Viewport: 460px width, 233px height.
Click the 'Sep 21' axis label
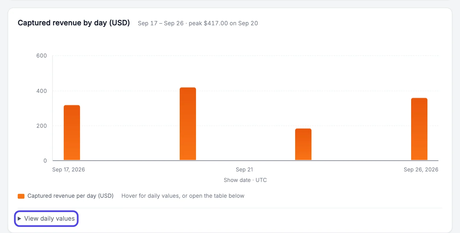[x=244, y=169]
